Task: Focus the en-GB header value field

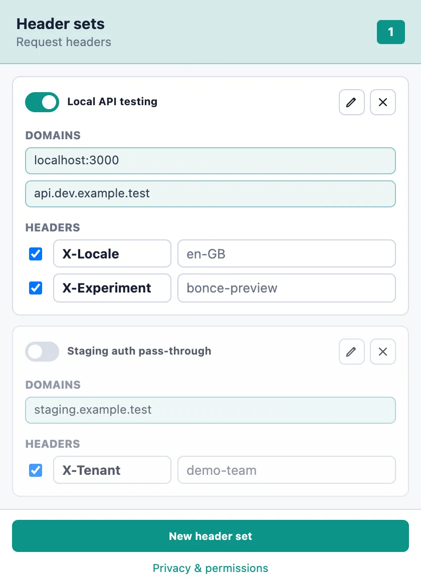Action: pyautogui.click(x=287, y=254)
